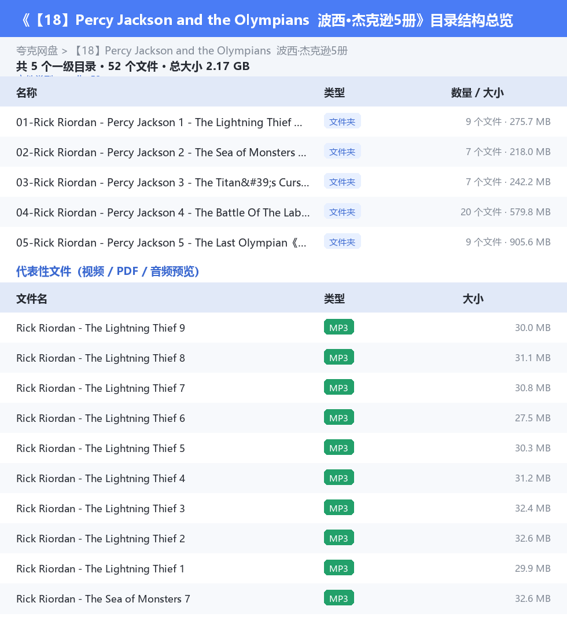Click the 9 个文件 · 275.7 MB value

coord(508,122)
